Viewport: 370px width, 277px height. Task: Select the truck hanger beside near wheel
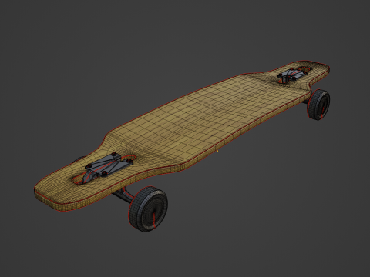pos(123,195)
